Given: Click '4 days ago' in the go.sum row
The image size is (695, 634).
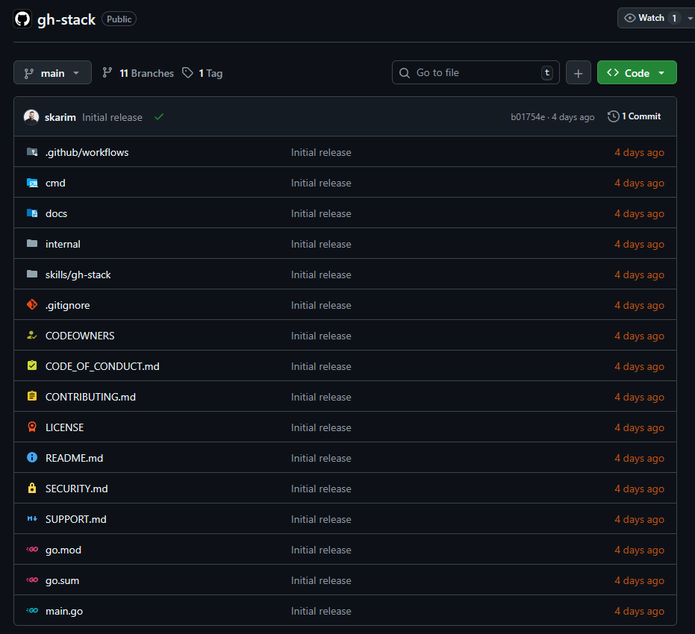Looking at the screenshot, I should [x=639, y=580].
